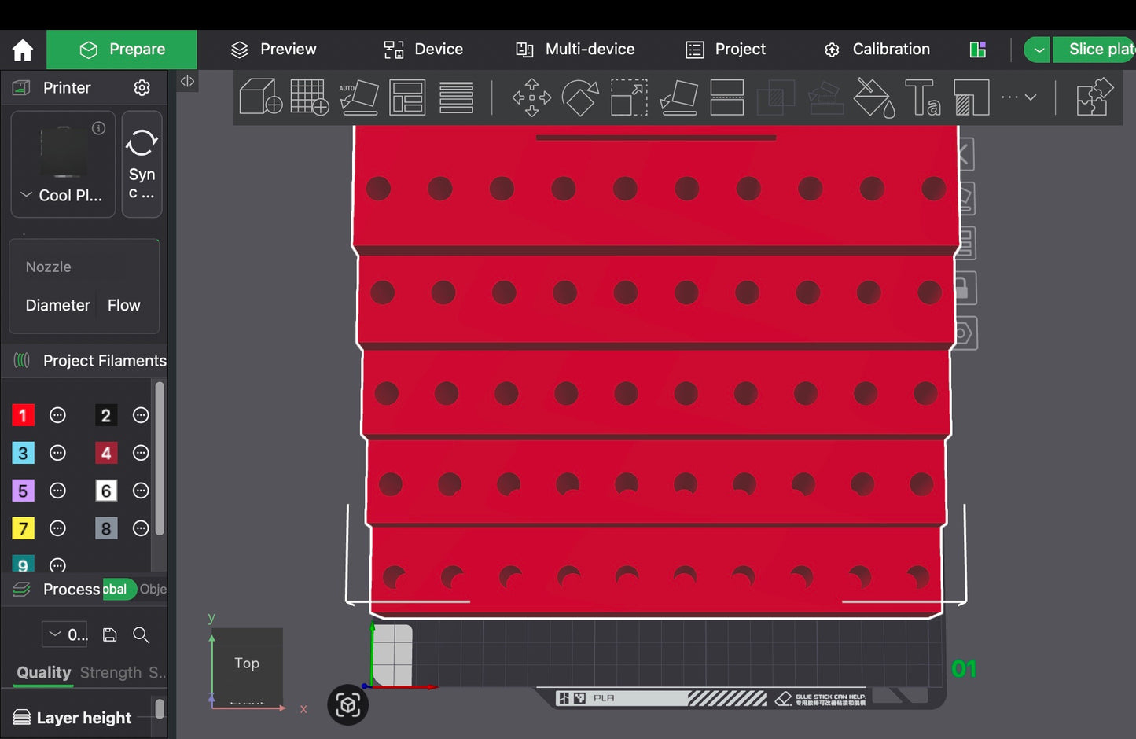Screen dimensions: 1136x739
Task: Expand the Cool Plate type dropdown
Action: (x=26, y=195)
